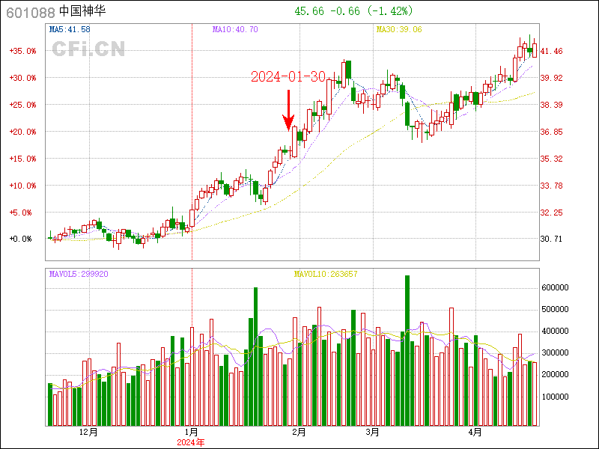Click the 1月 month label

coord(192,433)
